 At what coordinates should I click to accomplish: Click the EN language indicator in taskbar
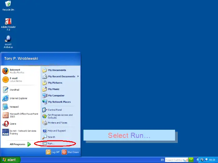point(162,160)
